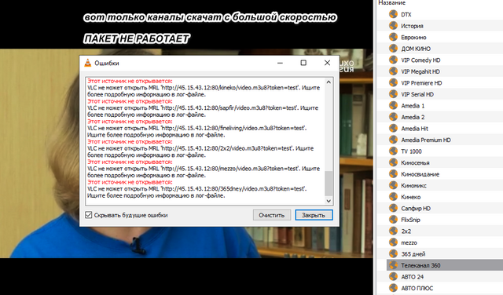Select История channel name in playlist
The height and width of the screenshot is (295, 503).
412,26
